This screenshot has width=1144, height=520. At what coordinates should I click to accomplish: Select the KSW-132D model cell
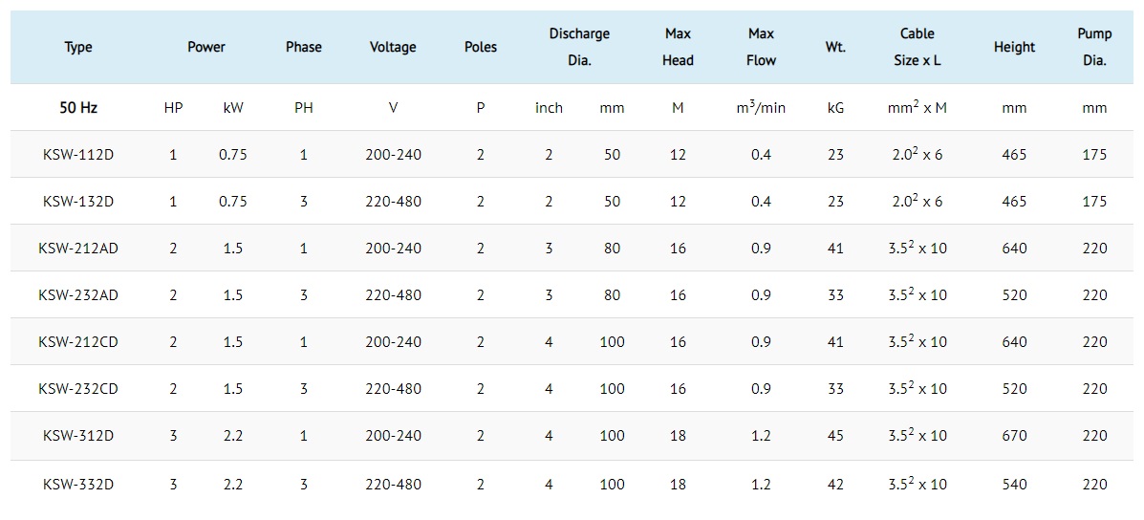tap(78, 202)
